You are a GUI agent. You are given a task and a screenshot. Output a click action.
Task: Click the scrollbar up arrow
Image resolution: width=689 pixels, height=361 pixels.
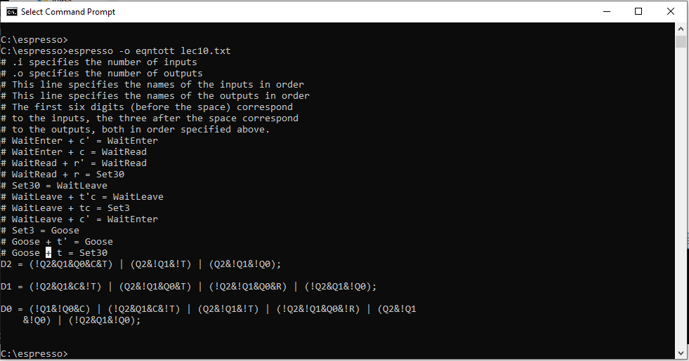680,28
